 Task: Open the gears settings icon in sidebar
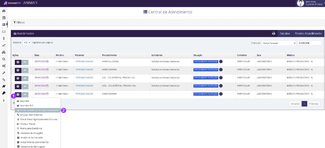(x=4, y=66)
